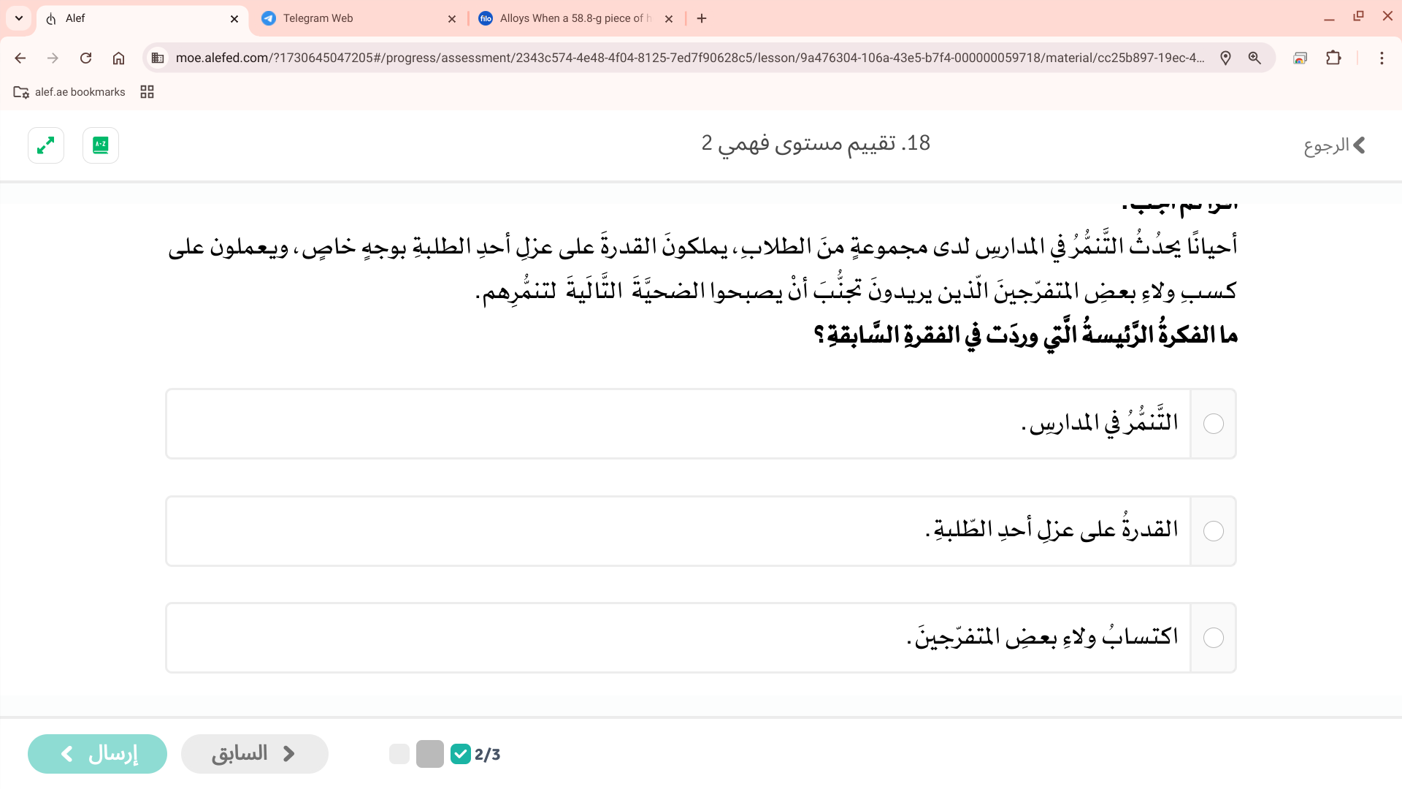The height and width of the screenshot is (789, 1402).
Task: Click the green fullscreen expand icon
Action: click(x=46, y=145)
